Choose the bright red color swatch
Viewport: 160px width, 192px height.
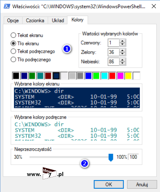point(112,76)
